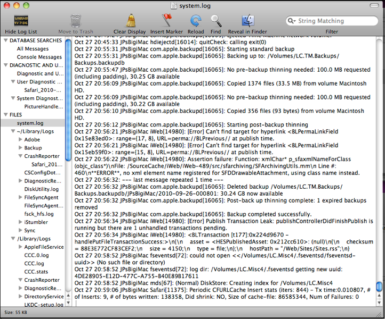This screenshot has width=385, height=319.
Task: Click the Move to Trash icon
Action: 76,21
